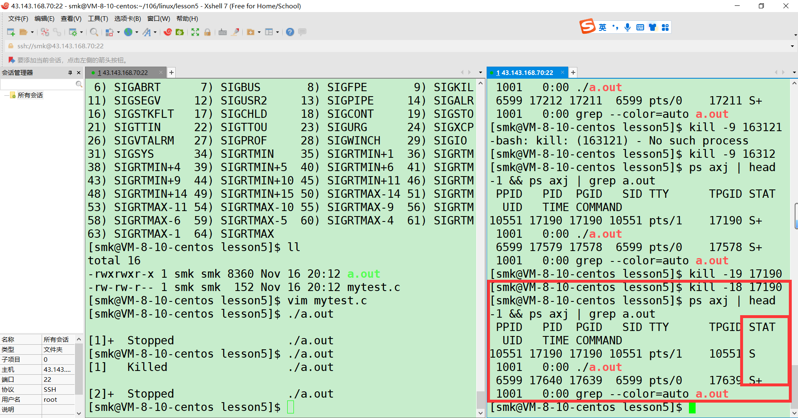The height and width of the screenshot is (418, 798).
Task: Click the red bookmark arrow icon
Action: pos(12,60)
